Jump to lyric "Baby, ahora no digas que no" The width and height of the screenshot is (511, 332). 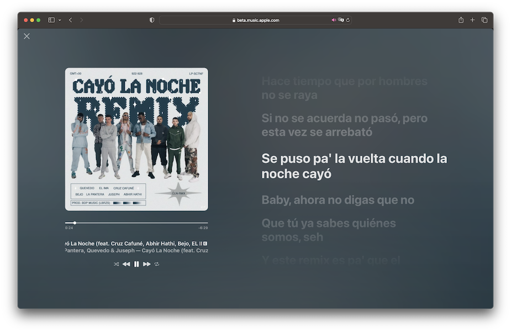(338, 200)
